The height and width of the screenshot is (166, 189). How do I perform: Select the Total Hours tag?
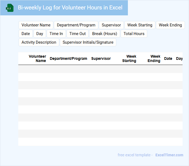pos(134,34)
